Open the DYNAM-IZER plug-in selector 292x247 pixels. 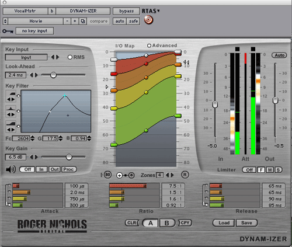tap(83, 11)
